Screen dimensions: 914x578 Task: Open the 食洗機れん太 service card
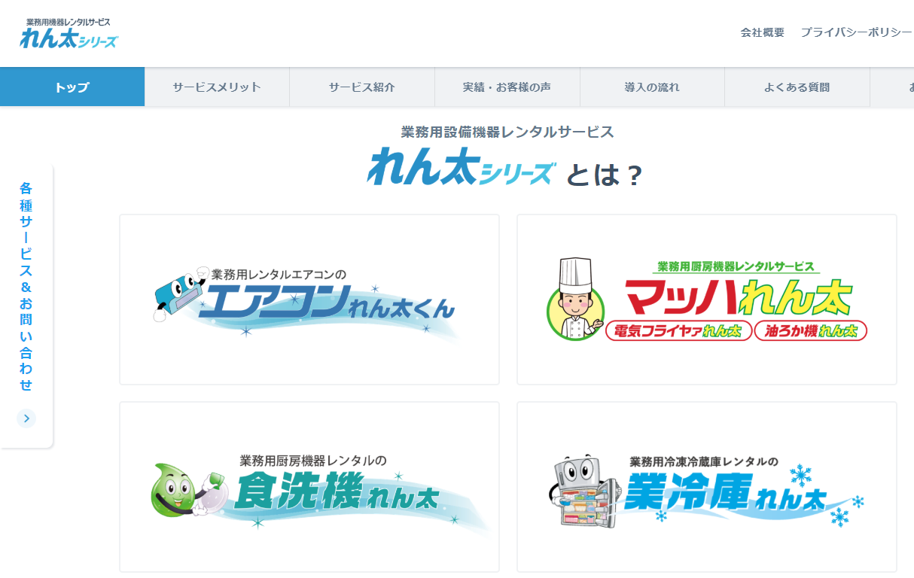[x=309, y=487]
